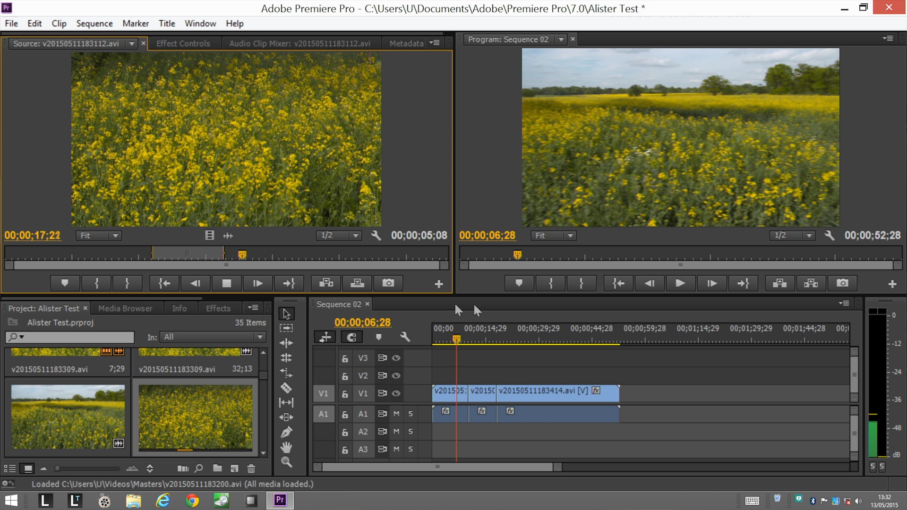Select the Pen tool

pyautogui.click(x=286, y=432)
